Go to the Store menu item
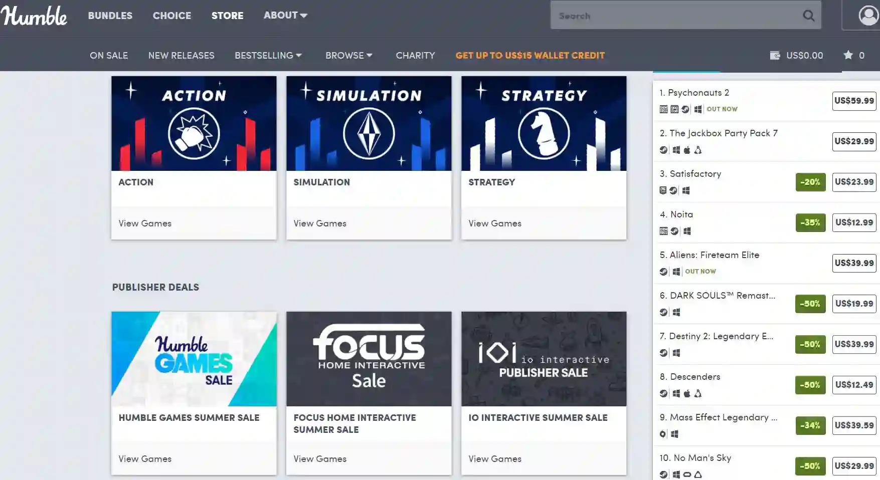 [227, 16]
